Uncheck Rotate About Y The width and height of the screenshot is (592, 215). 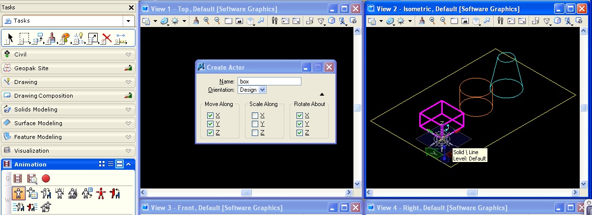(299, 124)
